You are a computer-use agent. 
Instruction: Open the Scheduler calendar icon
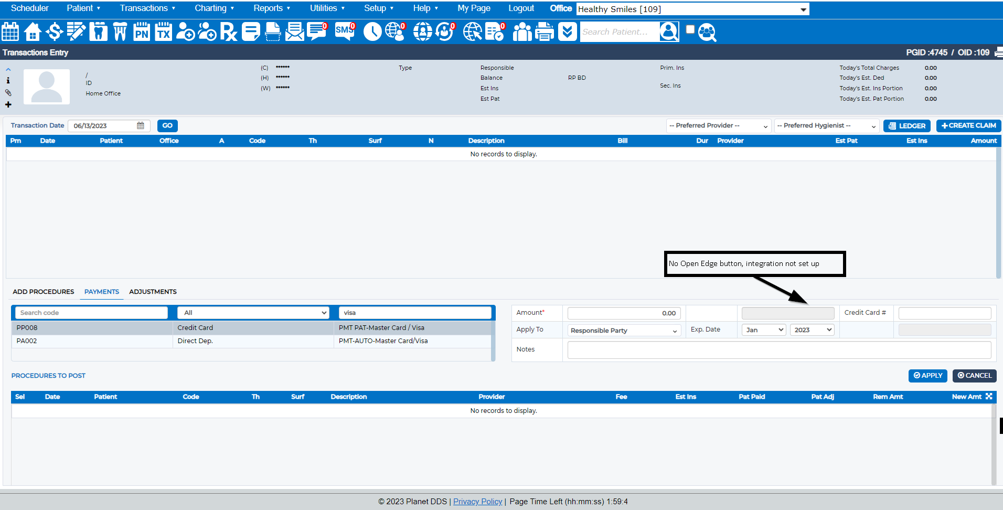[x=10, y=32]
